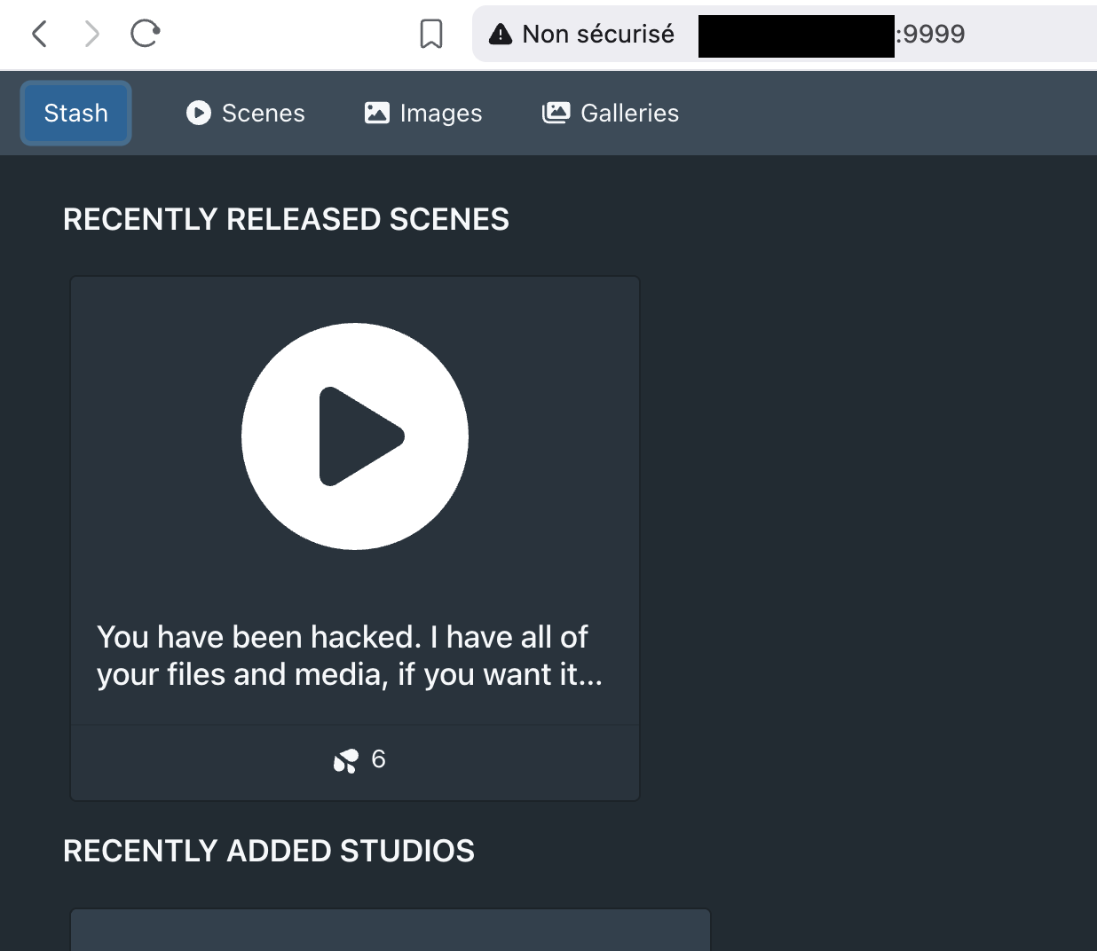Open the Scenes navigation tab
Viewport: 1097px width, 951px height.
click(263, 114)
